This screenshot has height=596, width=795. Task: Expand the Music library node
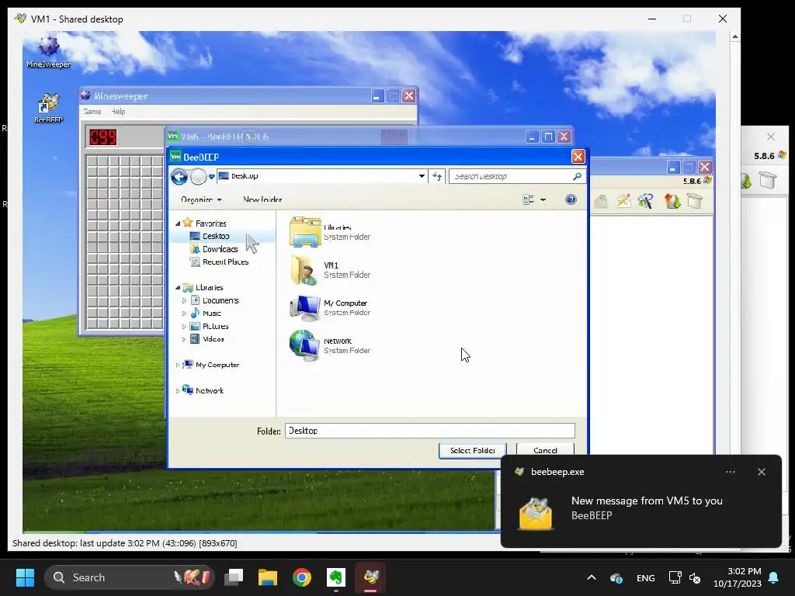pos(184,314)
